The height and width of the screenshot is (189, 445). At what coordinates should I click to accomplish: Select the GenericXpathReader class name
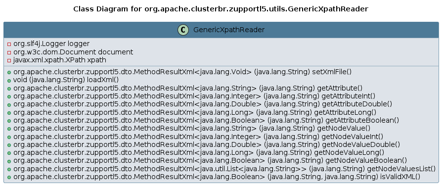click(x=229, y=30)
